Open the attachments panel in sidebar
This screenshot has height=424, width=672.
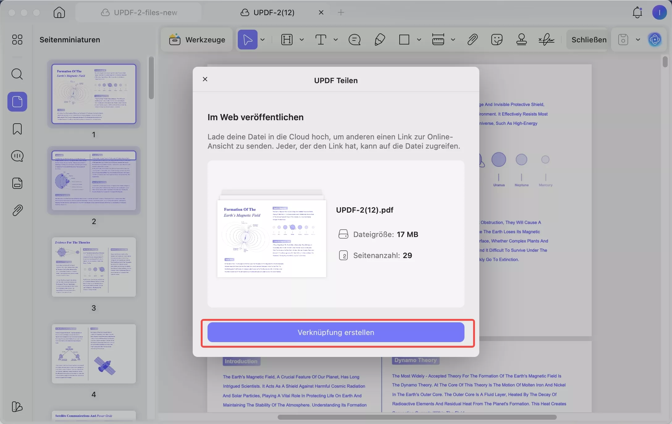[17, 210]
